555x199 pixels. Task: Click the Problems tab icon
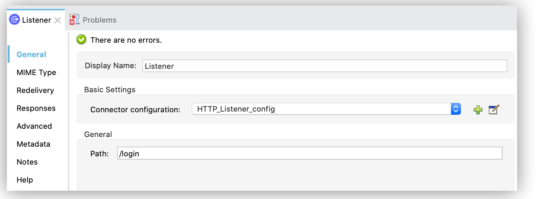(x=74, y=20)
